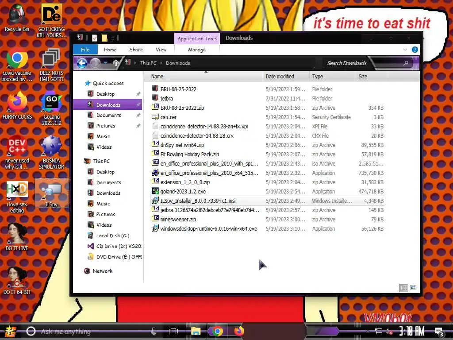Open the DO IT LIVE desktop shortcut

click(17, 236)
